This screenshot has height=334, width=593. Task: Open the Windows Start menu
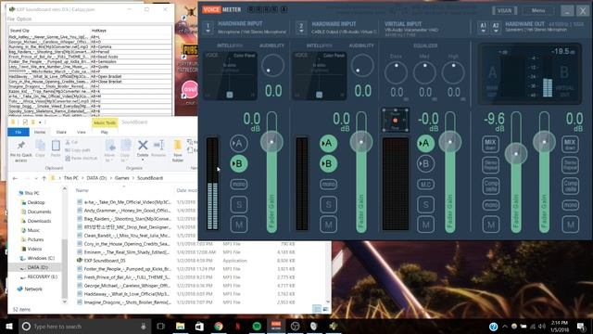click(x=8, y=326)
